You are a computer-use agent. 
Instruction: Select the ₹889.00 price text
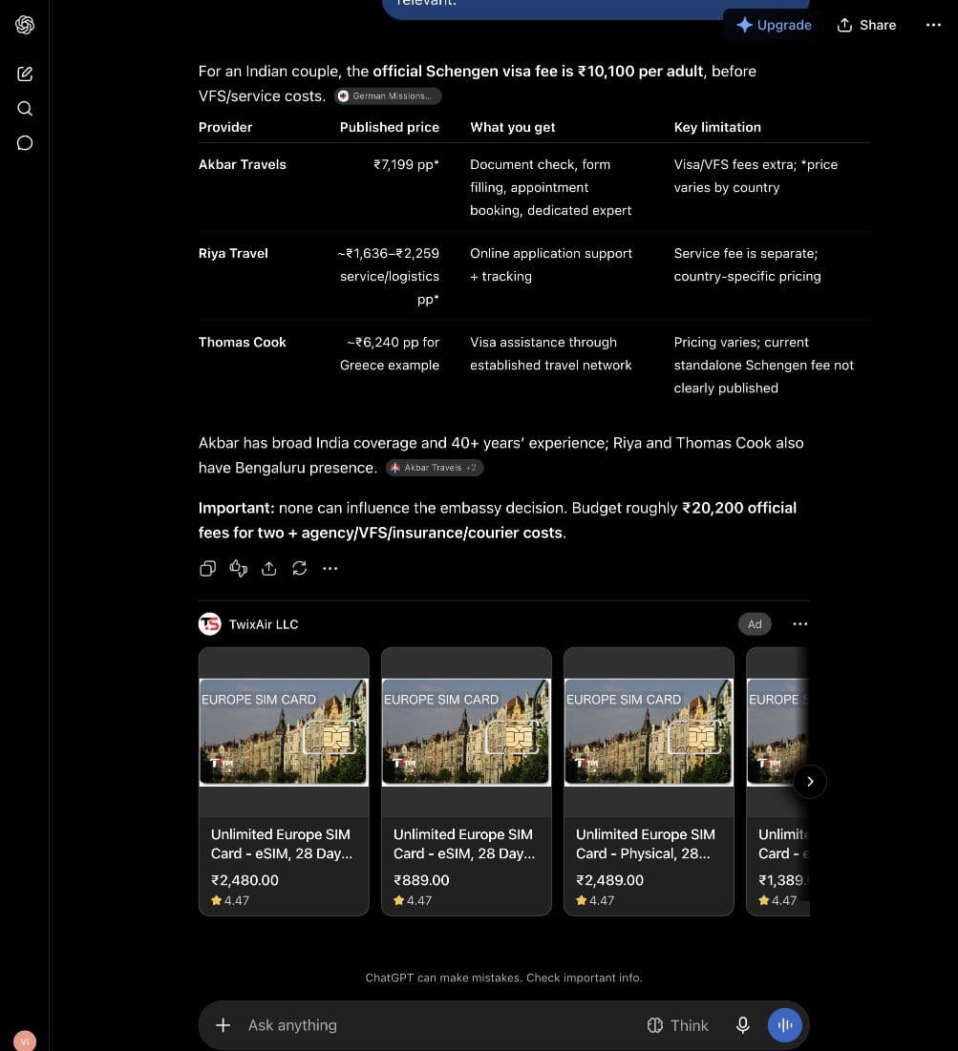coord(421,880)
